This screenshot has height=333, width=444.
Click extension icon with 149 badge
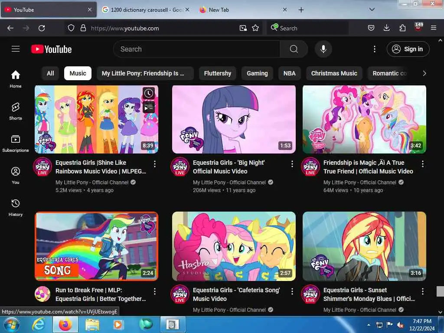pos(418,27)
